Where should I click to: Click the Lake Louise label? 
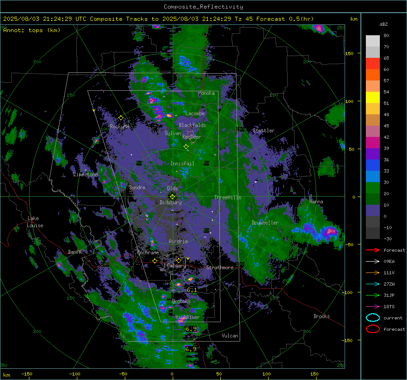35,222
